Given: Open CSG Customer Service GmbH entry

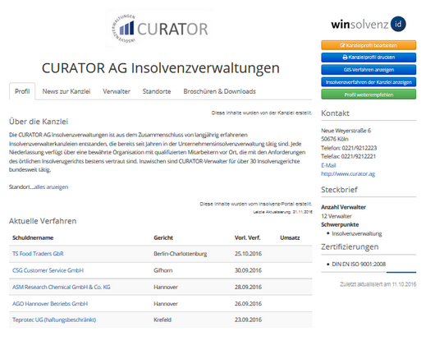Looking at the screenshot, I should coord(48,270).
